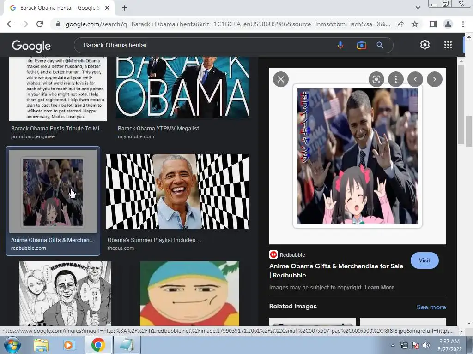Go to the previous image in preview
The width and height of the screenshot is (473, 354).
(415, 79)
